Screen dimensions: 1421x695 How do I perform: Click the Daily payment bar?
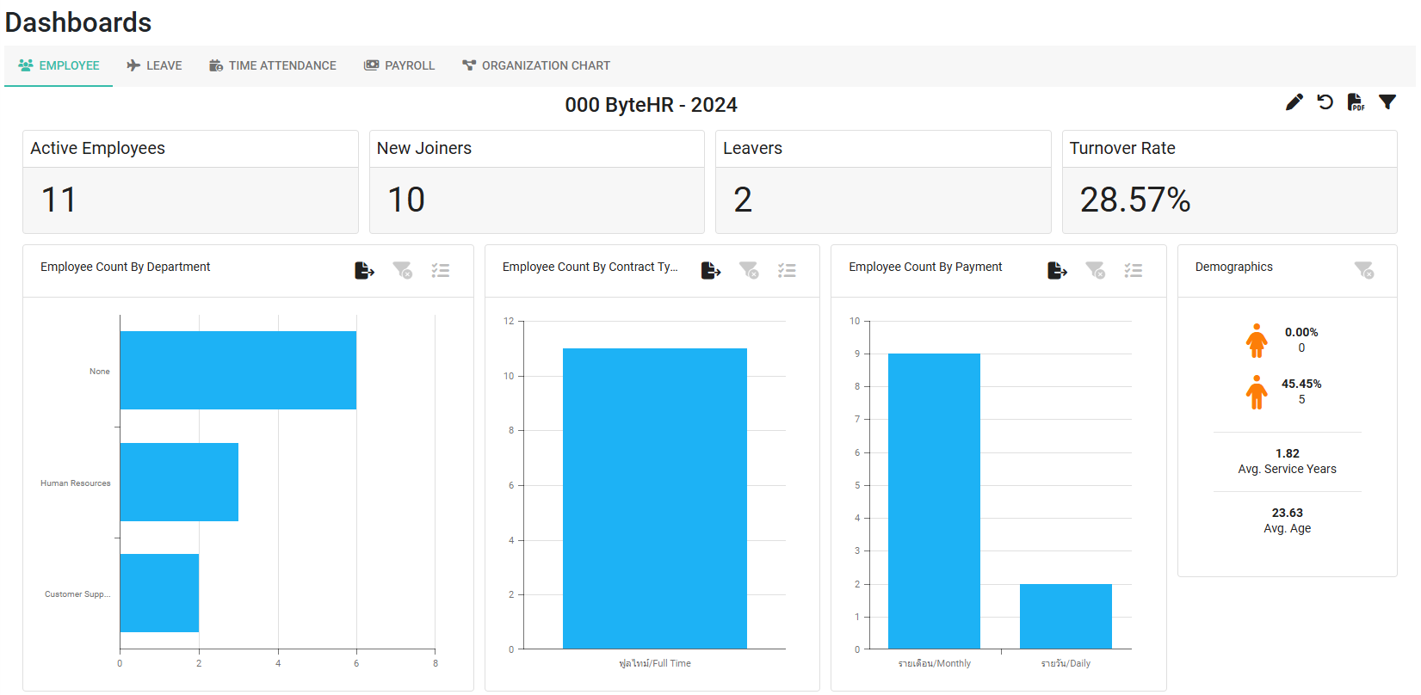(1066, 616)
